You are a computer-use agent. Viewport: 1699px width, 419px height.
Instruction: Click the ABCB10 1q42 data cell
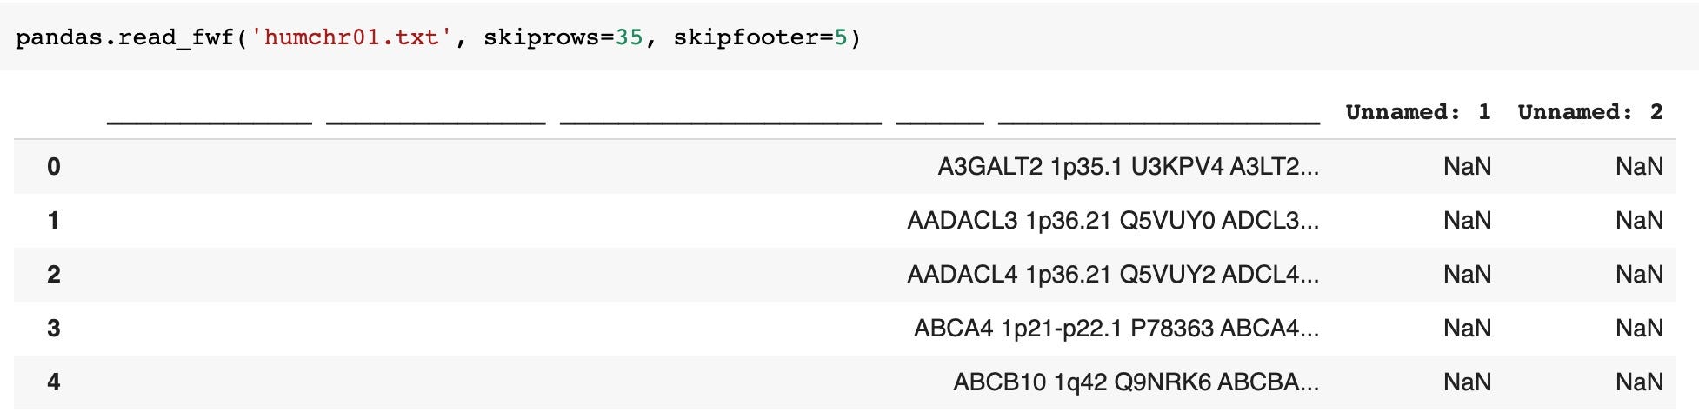point(1136,382)
